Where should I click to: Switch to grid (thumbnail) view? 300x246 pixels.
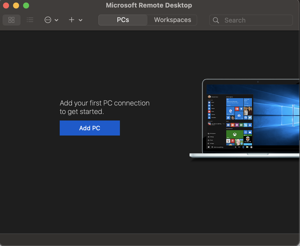[12, 20]
